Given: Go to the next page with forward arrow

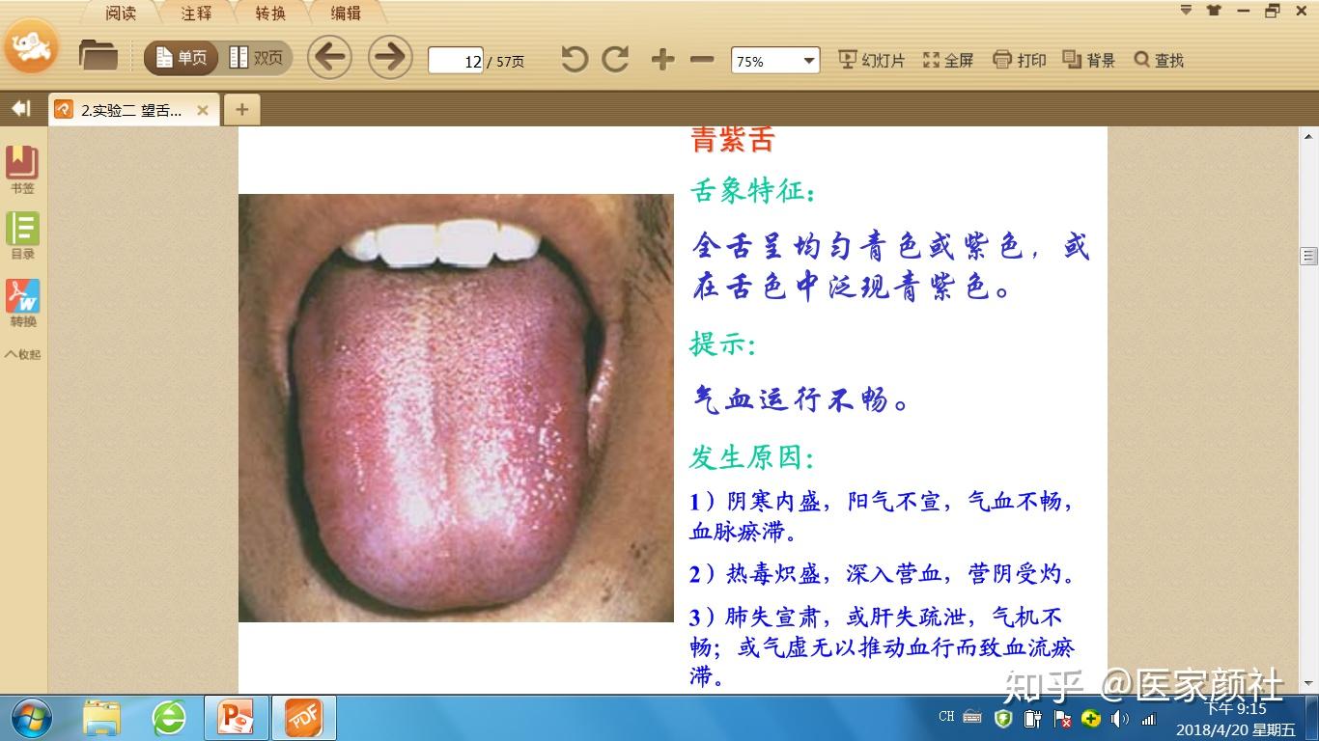Looking at the screenshot, I should 389,58.
